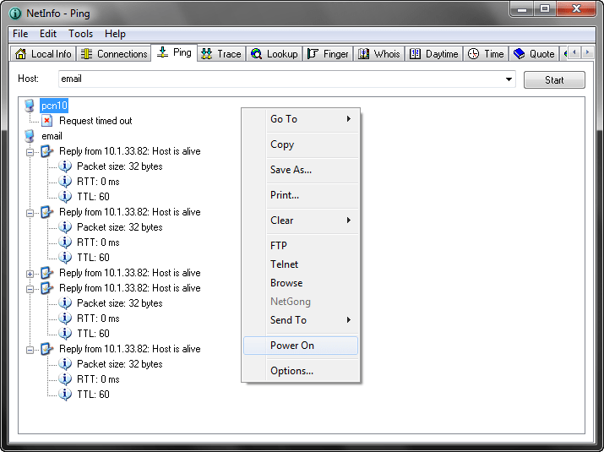Image resolution: width=604 pixels, height=452 pixels.
Task: Select the pcn10 tree node
Action: pos(54,106)
